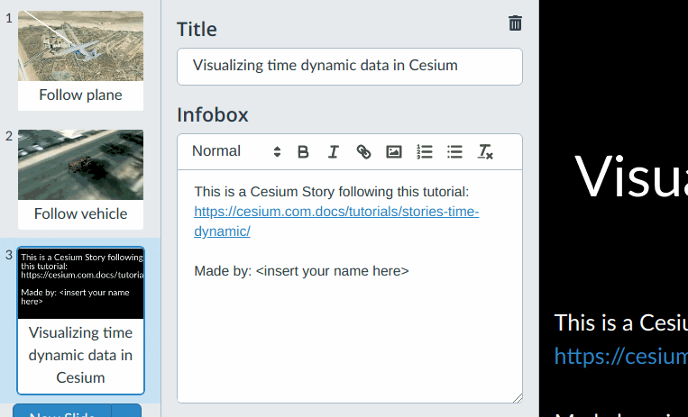Screen dimensions: 688x417
Task: Expand the arrow next to New Slide
Action: (x=127, y=412)
